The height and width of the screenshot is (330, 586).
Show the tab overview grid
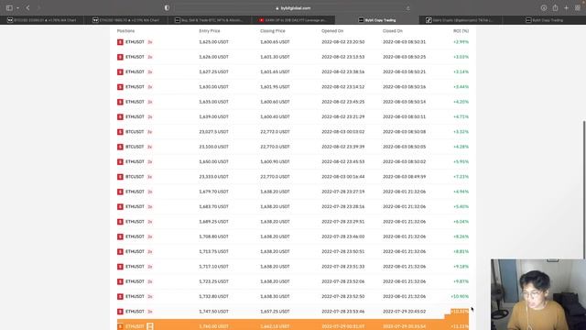click(x=578, y=8)
